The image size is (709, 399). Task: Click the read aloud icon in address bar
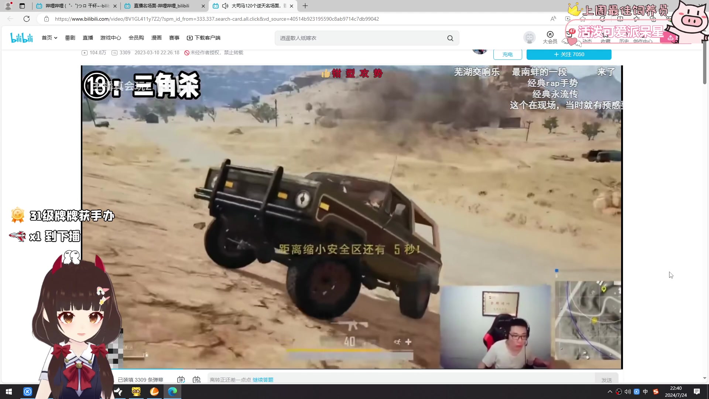click(x=553, y=19)
